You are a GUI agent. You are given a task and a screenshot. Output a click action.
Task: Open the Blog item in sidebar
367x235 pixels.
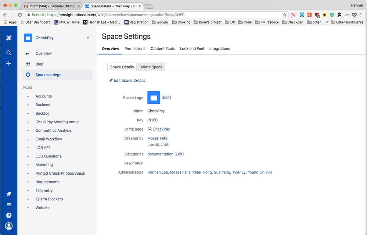tap(39, 64)
